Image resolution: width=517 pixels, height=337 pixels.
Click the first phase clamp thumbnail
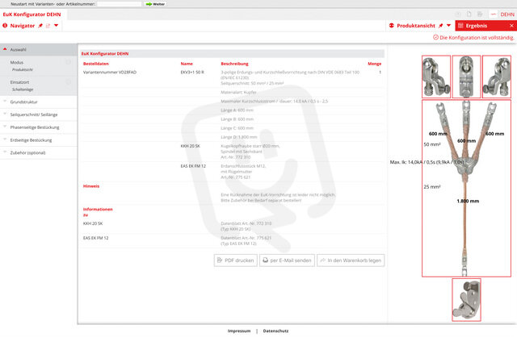pyautogui.click(x=436, y=77)
